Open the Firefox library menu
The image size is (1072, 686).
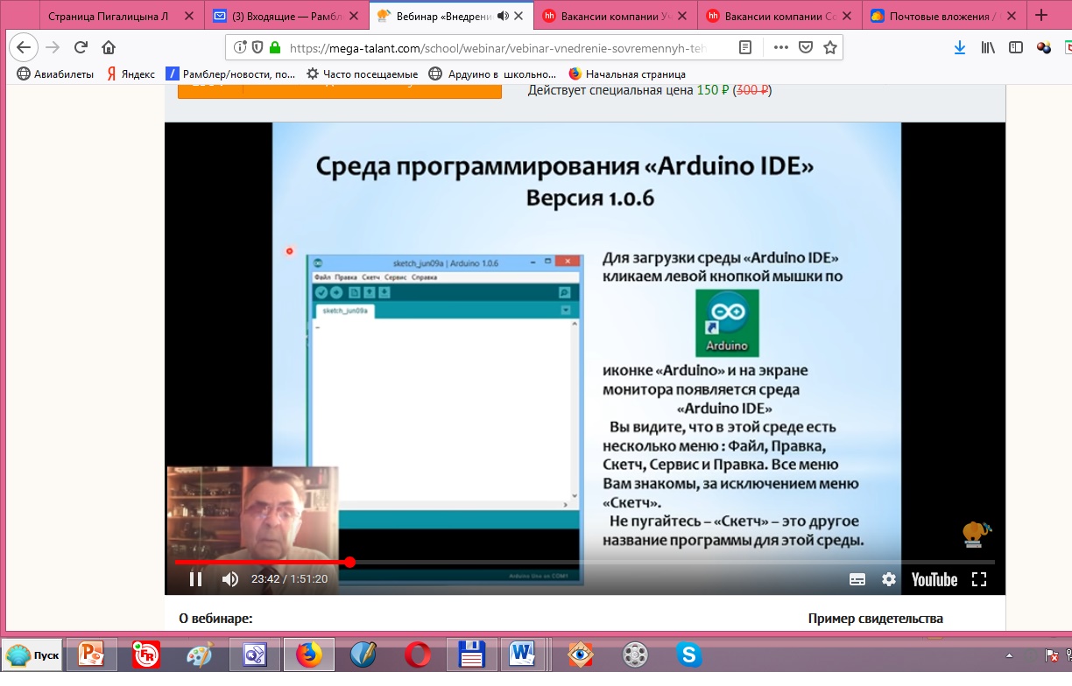point(988,48)
